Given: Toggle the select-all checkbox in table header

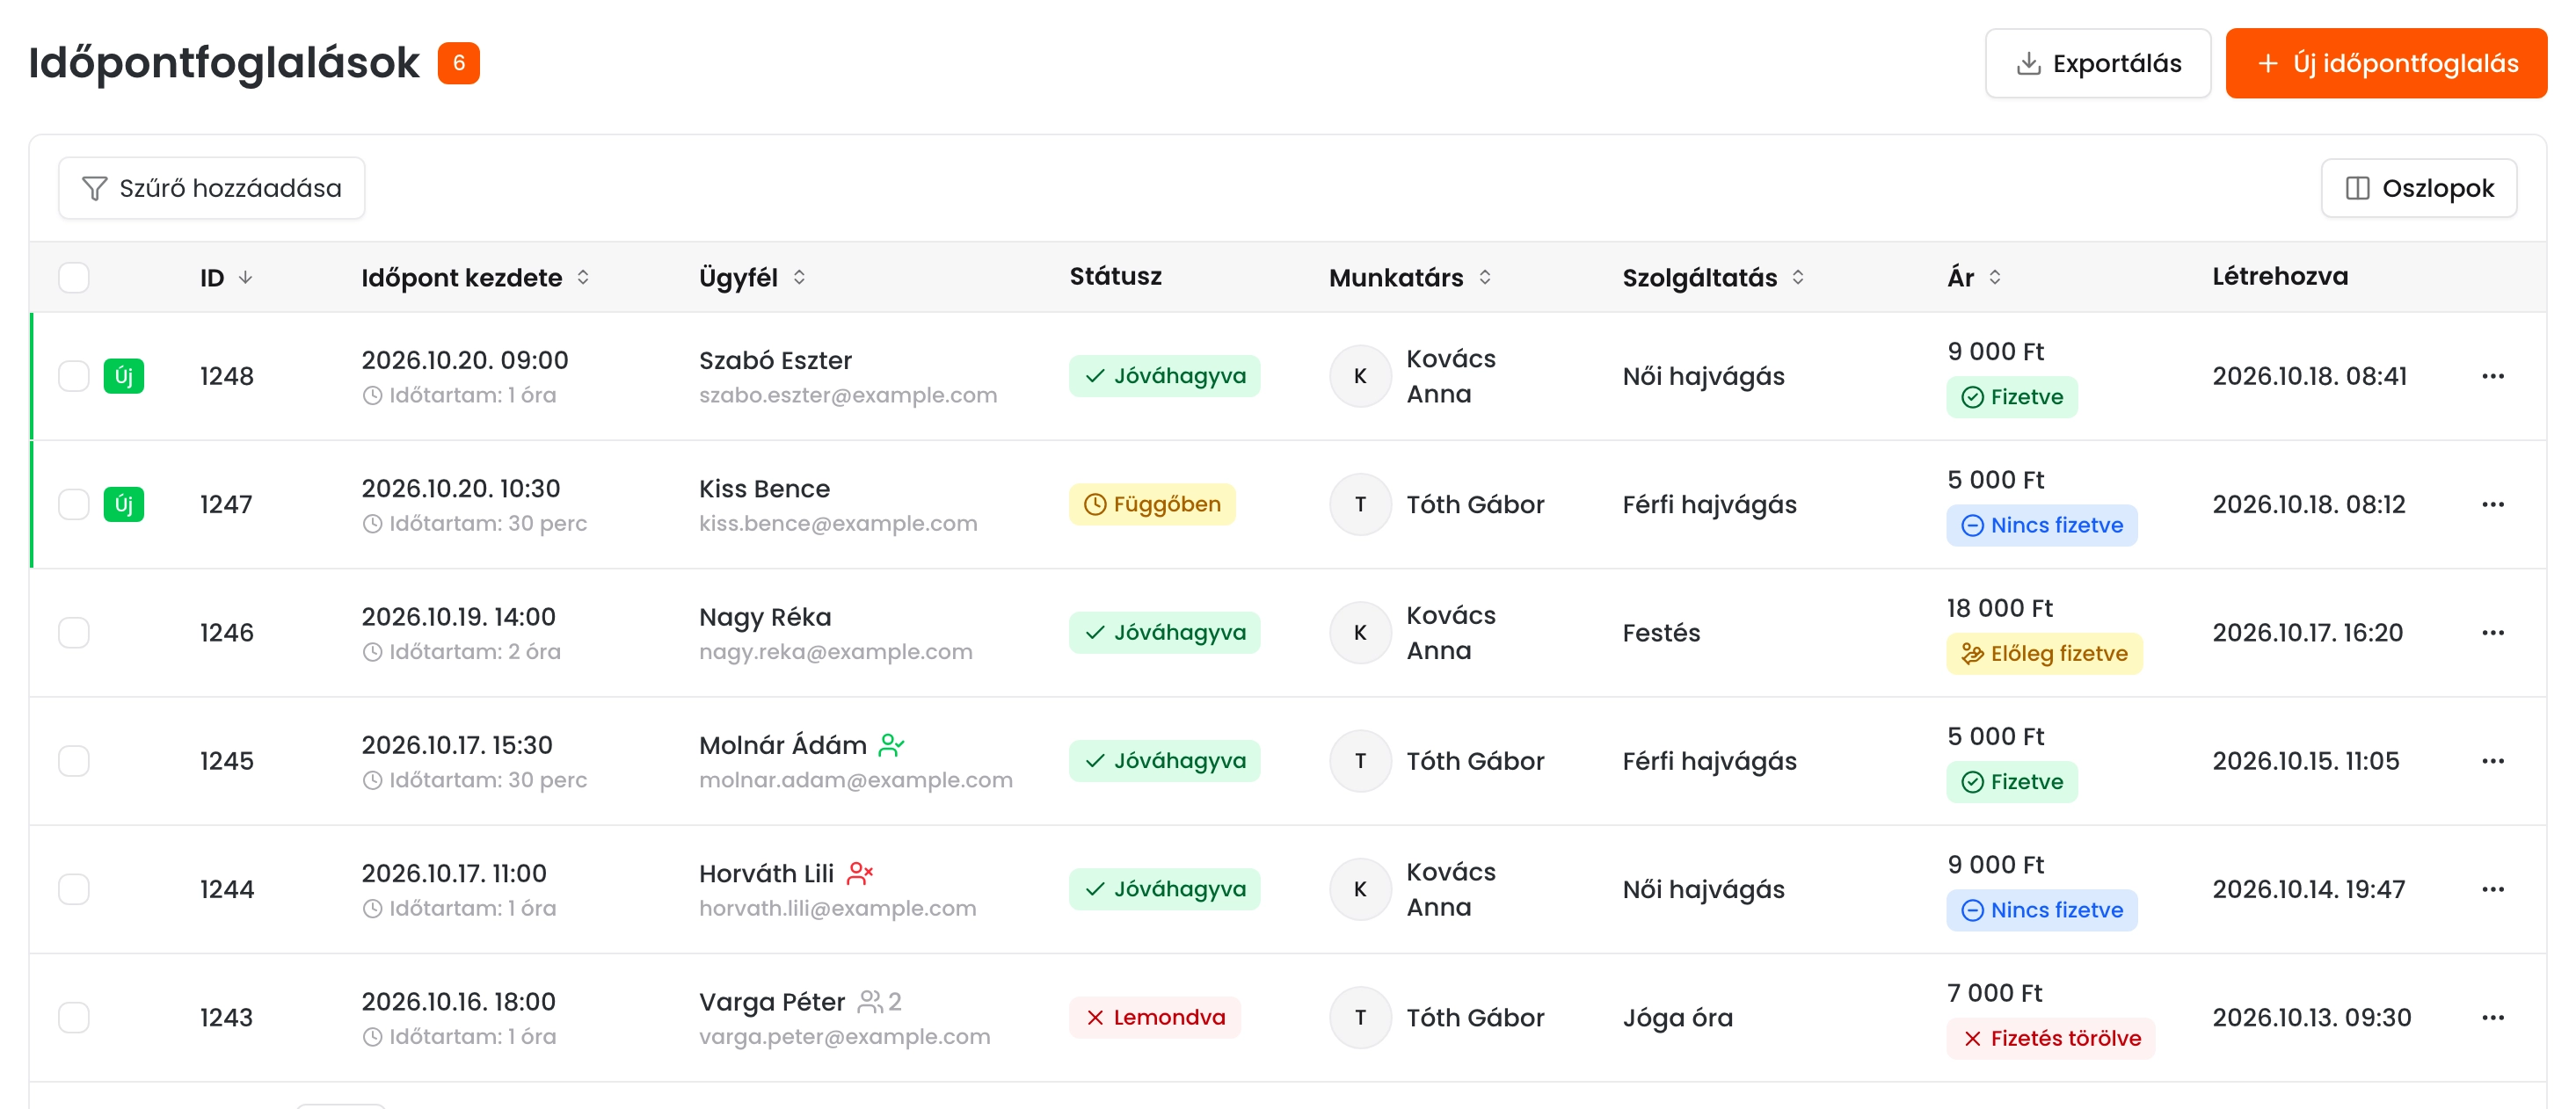Looking at the screenshot, I should [x=74, y=277].
